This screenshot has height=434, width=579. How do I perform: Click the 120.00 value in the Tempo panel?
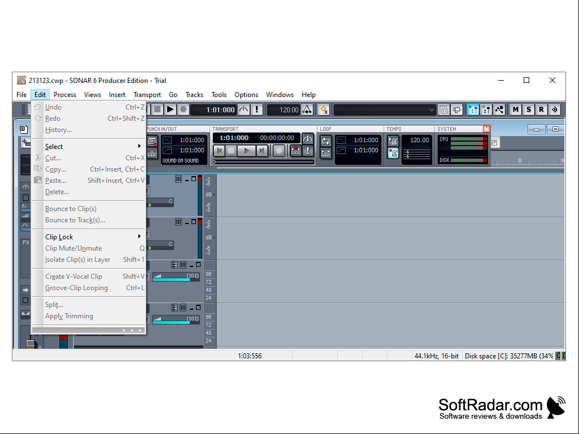pyautogui.click(x=420, y=140)
